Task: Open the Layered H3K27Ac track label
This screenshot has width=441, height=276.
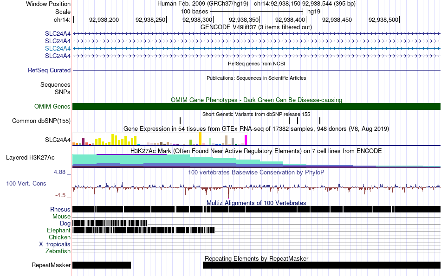Action: pos(30,157)
